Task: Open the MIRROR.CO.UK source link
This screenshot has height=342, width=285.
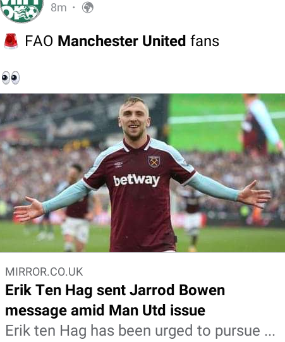Action: pos(44,272)
